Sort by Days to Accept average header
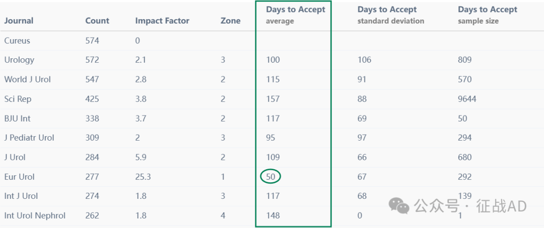 click(296, 15)
